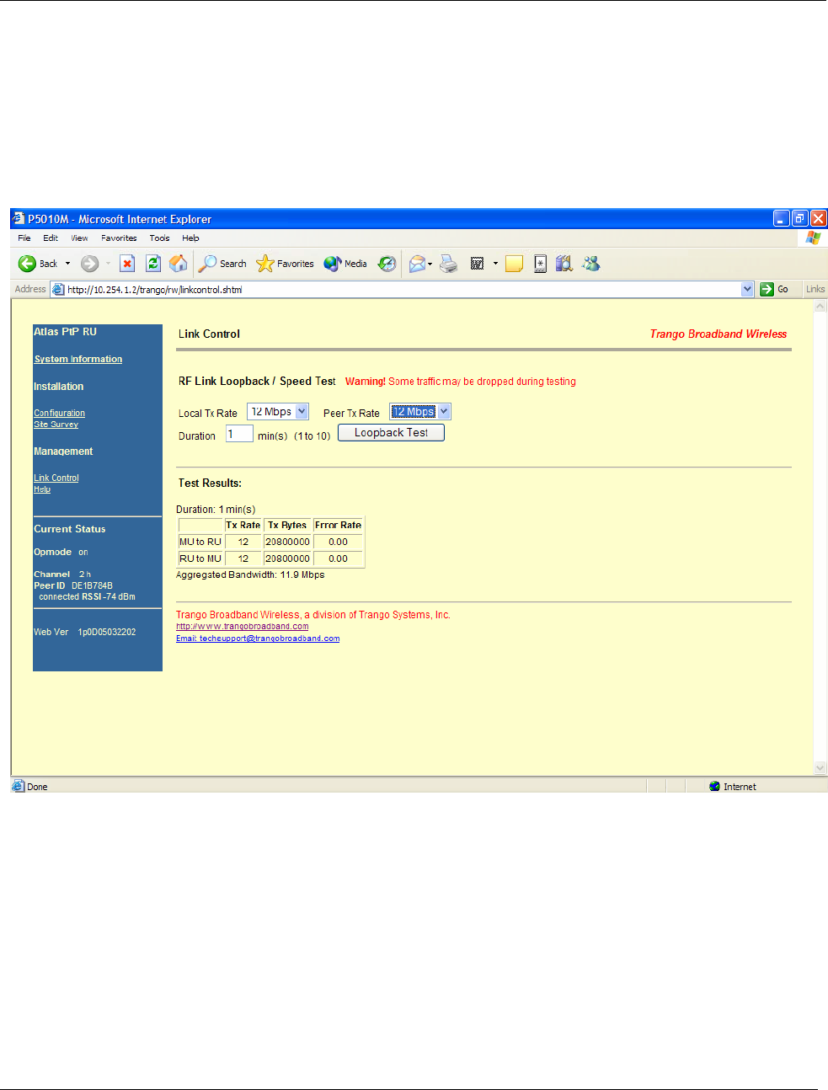828x1090 pixels.
Task: Click the Tx Rate column header
Action: click(243, 525)
